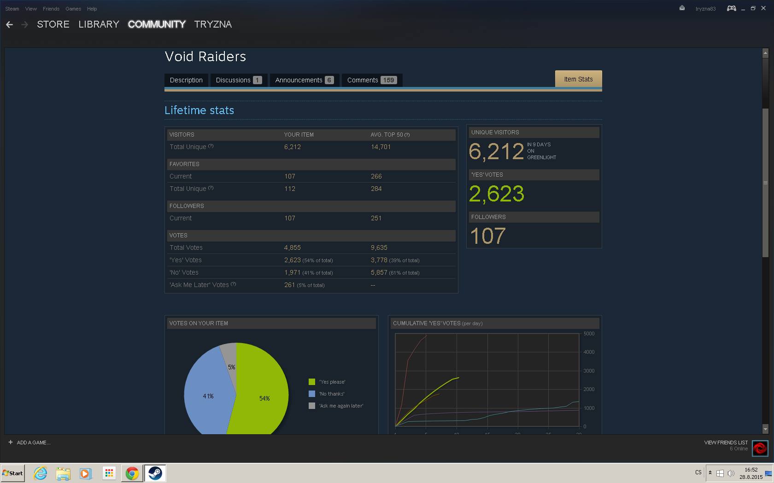The width and height of the screenshot is (774, 483).
Task: Click the green 'Yes please' legend swatch
Action: click(312, 382)
